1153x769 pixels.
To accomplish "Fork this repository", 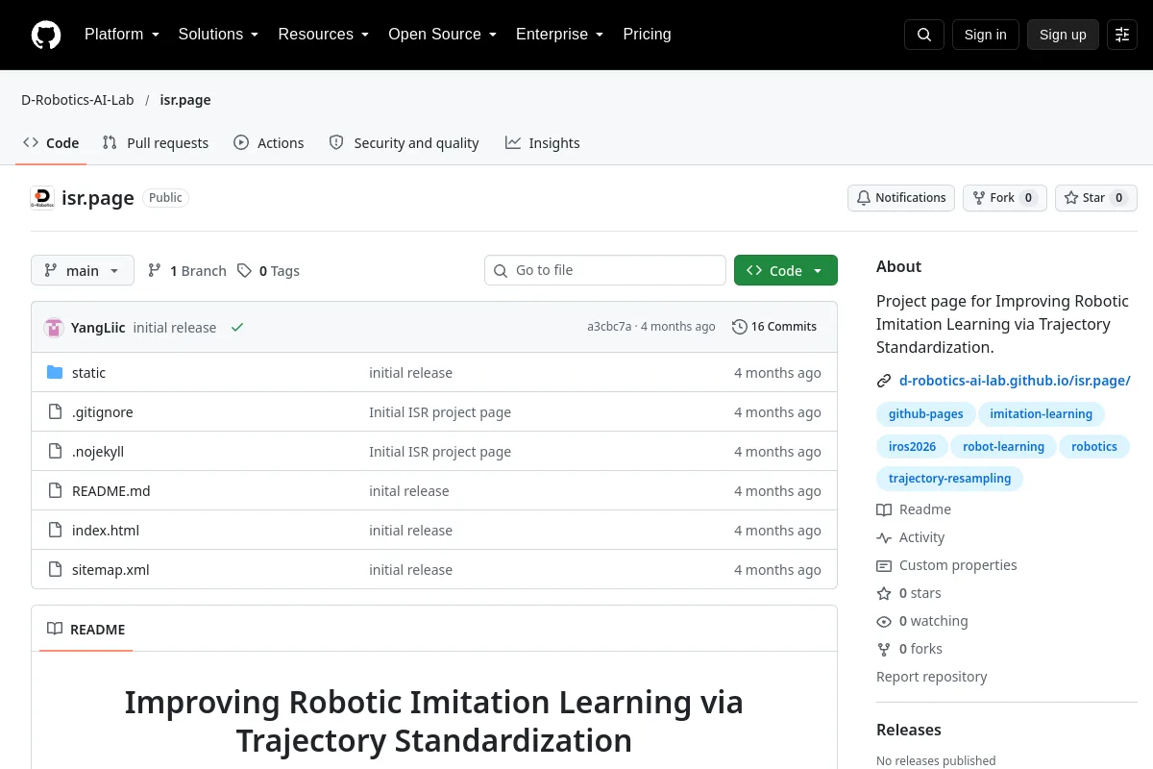I will [x=1005, y=198].
